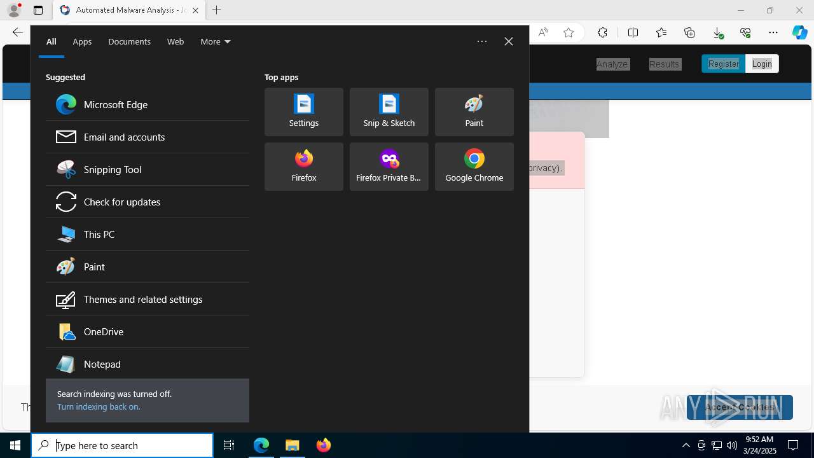Image resolution: width=814 pixels, height=458 pixels.
Task: Open Edge Extensions menu
Action: tap(602, 32)
